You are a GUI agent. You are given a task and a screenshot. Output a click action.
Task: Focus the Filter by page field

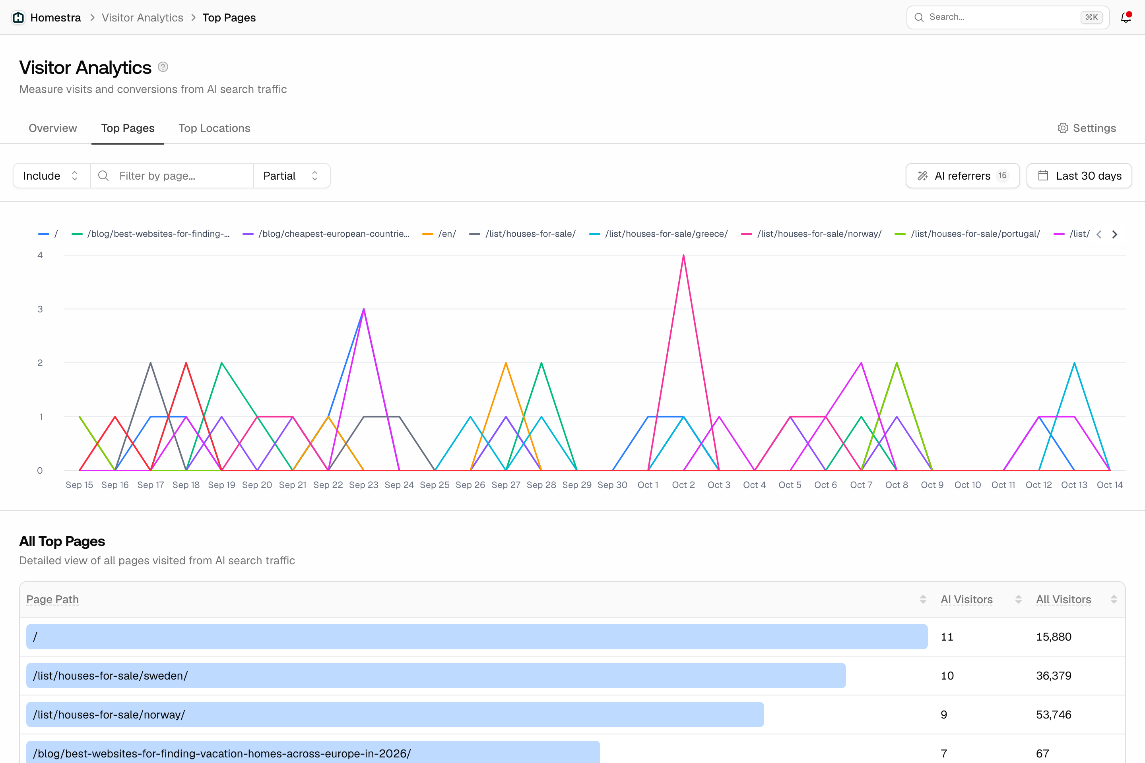172,176
